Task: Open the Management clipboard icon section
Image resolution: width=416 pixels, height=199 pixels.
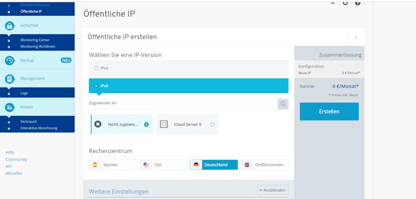Action: (9, 78)
